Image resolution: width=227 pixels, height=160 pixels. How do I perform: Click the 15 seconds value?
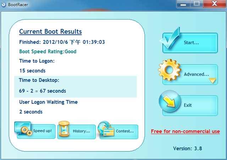pyautogui.click(x=32, y=71)
